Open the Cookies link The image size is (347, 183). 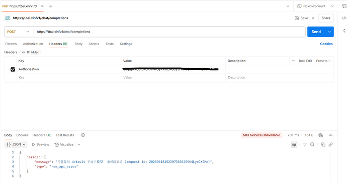click(x=326, y=44)
